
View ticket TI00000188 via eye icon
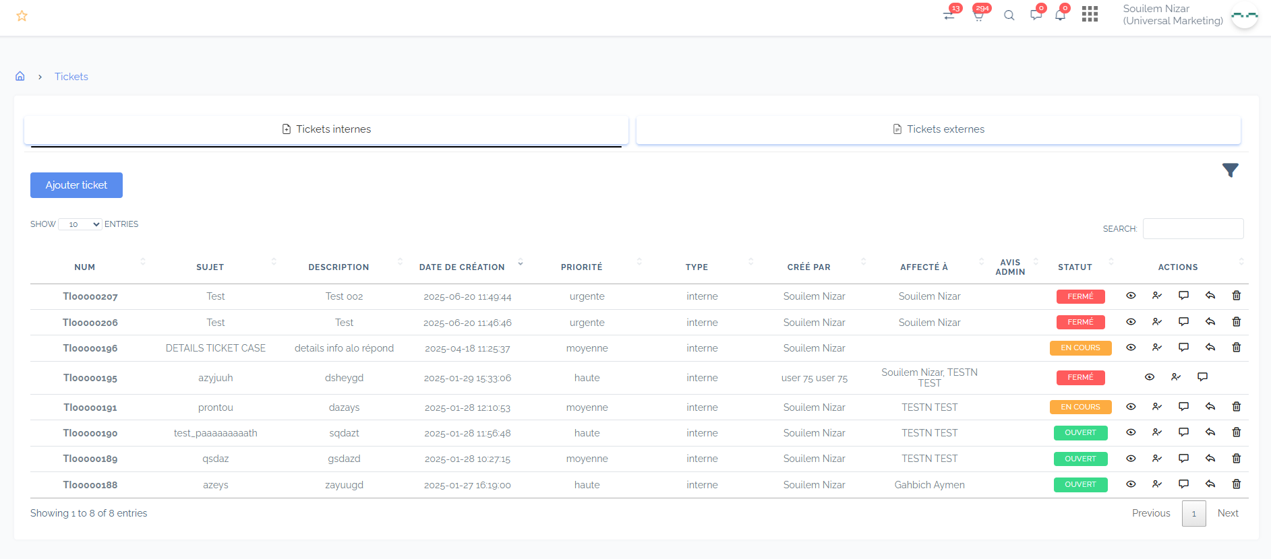[1131, 484]
